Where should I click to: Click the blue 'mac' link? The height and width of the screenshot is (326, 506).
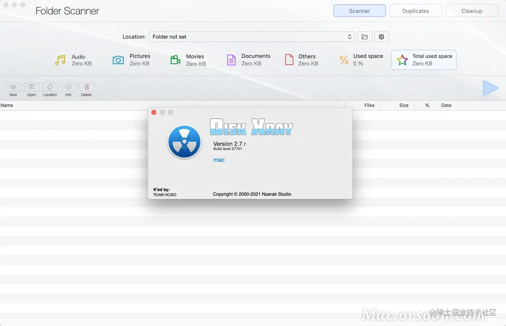pos(219,160)
